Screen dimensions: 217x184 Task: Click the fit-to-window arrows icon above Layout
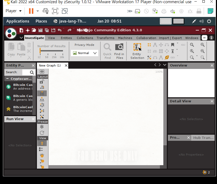pyautogui.click(x=42, y=71)
